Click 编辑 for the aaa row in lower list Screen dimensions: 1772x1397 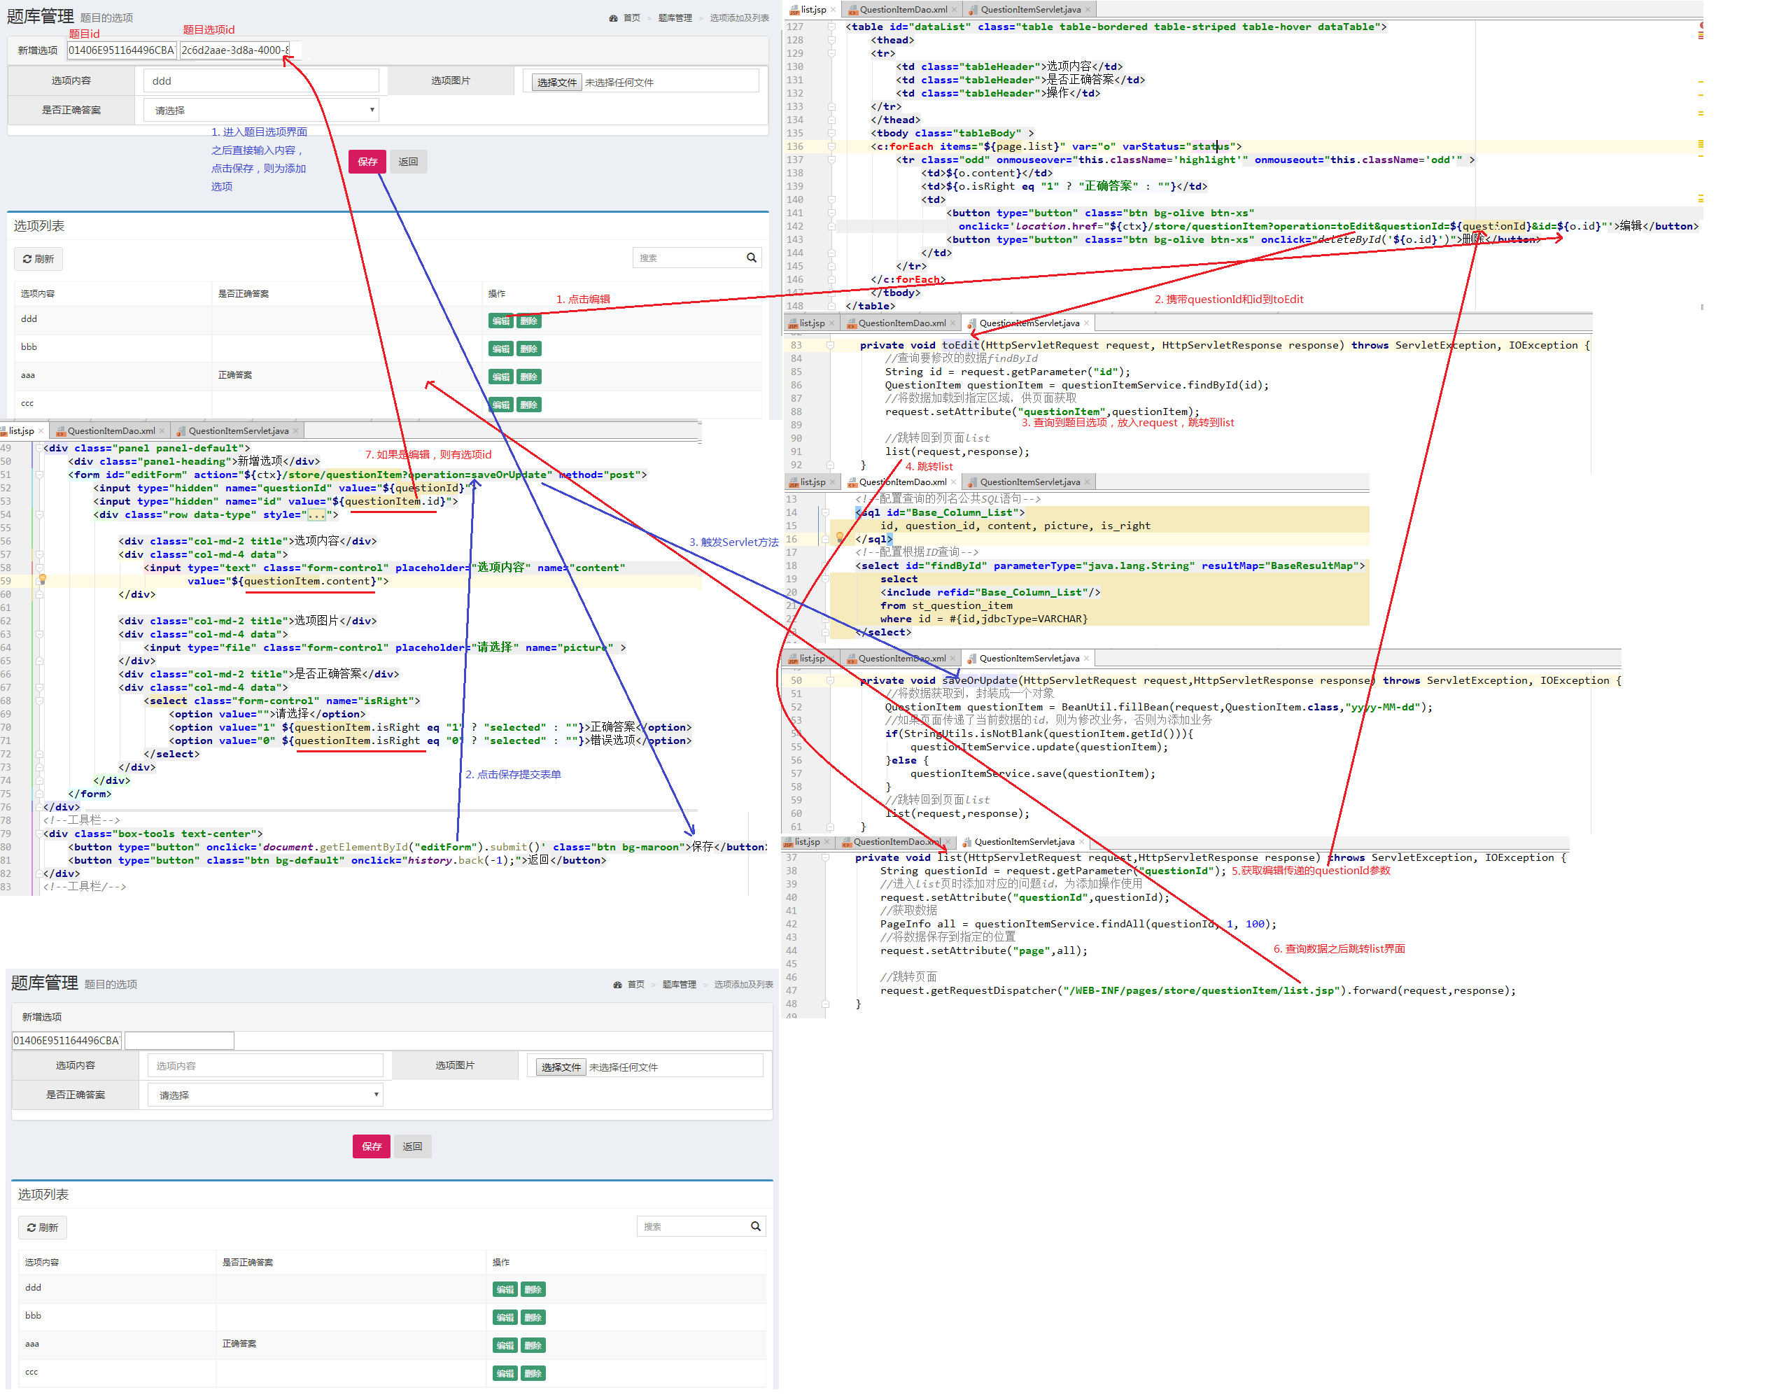[x=505, y=1345]
